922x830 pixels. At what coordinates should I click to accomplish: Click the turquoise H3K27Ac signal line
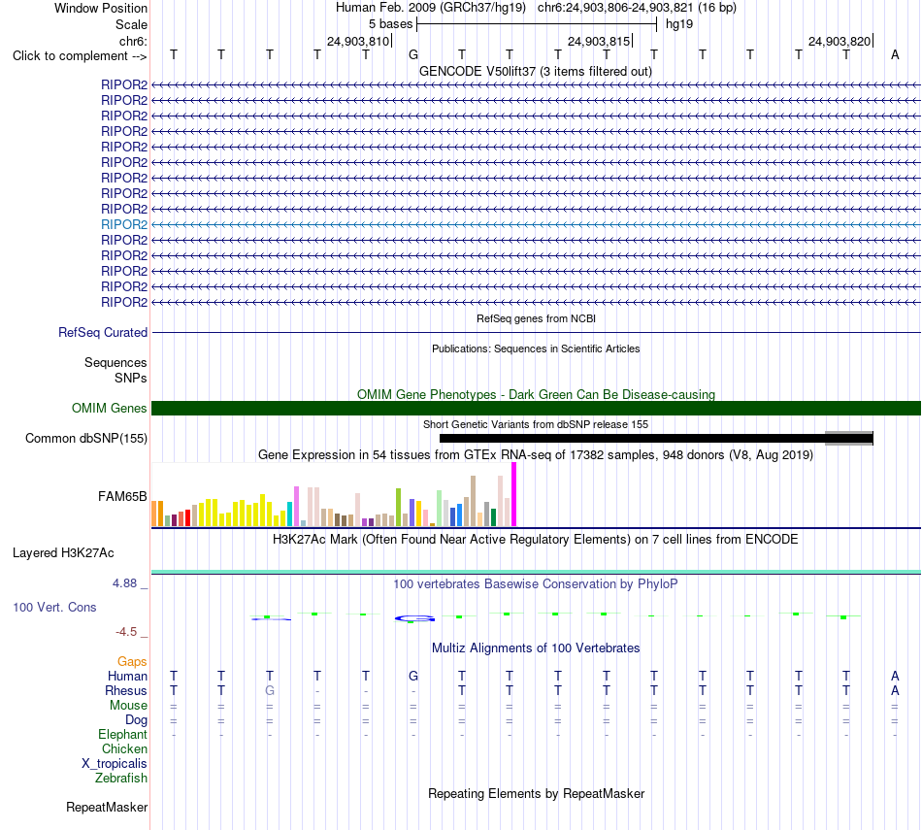coord(536,572)
